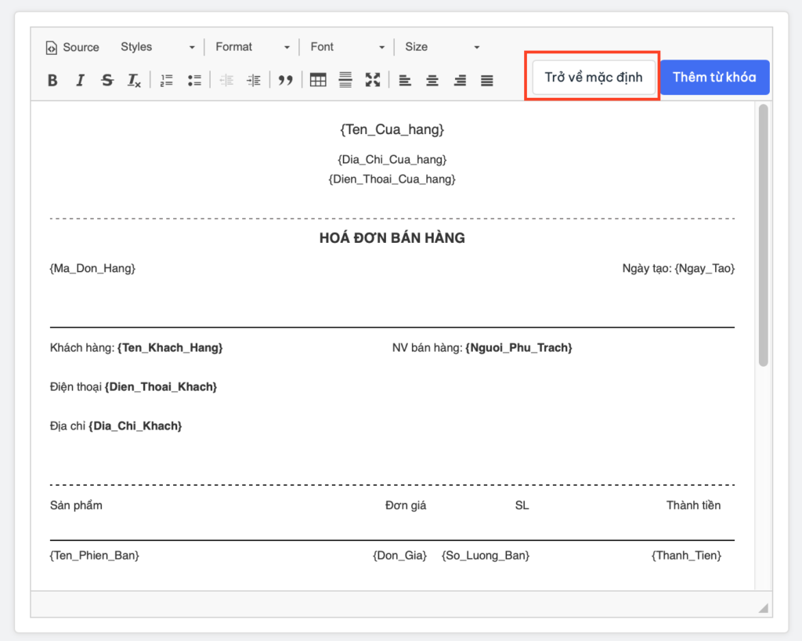
Task: Open the Size dropdown
Action: [x=442, y=47]
